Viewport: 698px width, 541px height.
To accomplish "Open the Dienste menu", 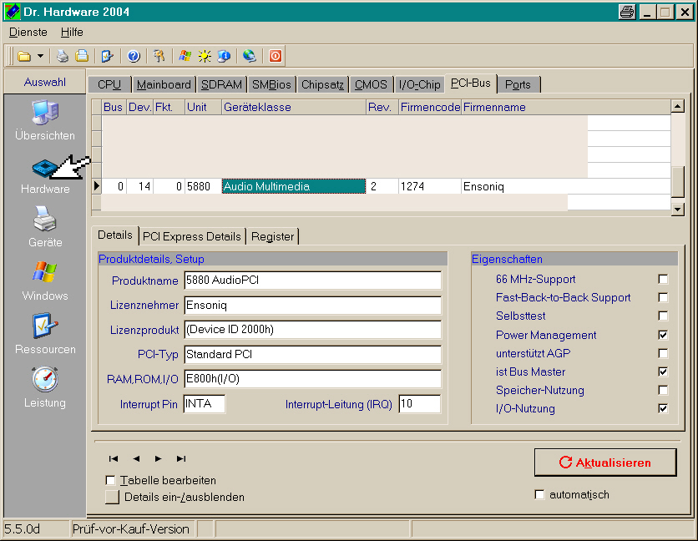I will pyautogui.click(x=28, y=32).
